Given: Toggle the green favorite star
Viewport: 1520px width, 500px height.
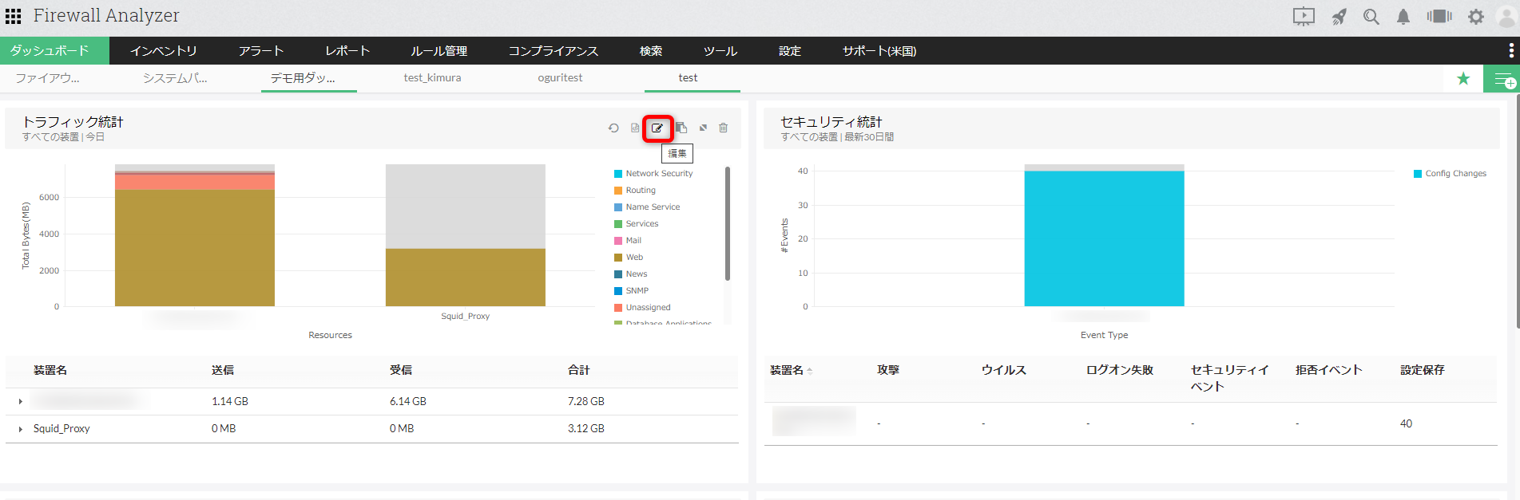Looking at the screenshot, I should point(1462,78).
